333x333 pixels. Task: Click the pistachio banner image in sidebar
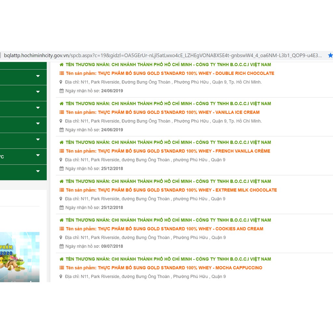click(20, 257)
